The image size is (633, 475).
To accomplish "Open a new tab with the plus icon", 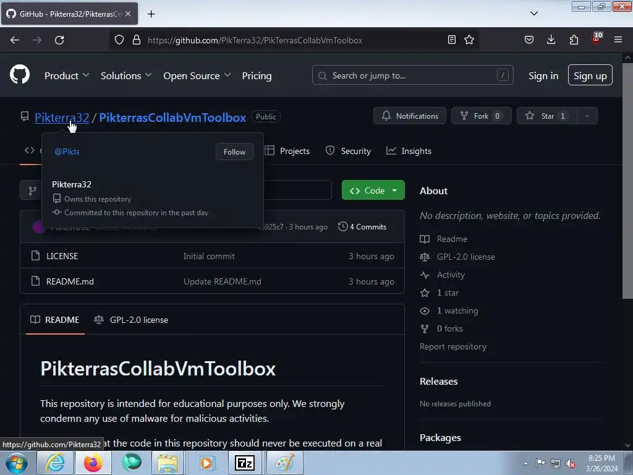I will point(151,14).
